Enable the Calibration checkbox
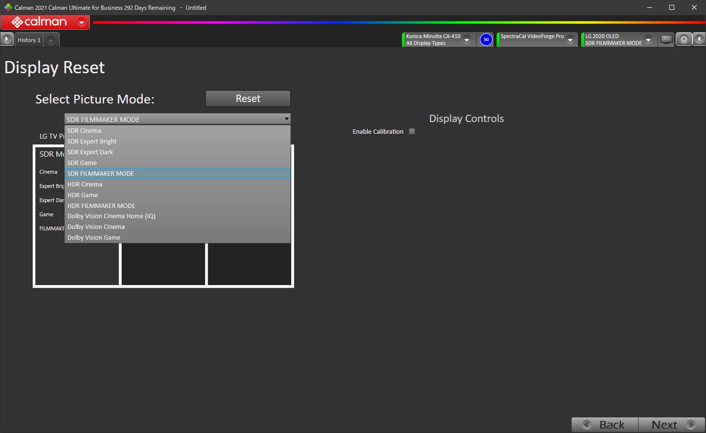706x433 pixels. tap(412, 131)
